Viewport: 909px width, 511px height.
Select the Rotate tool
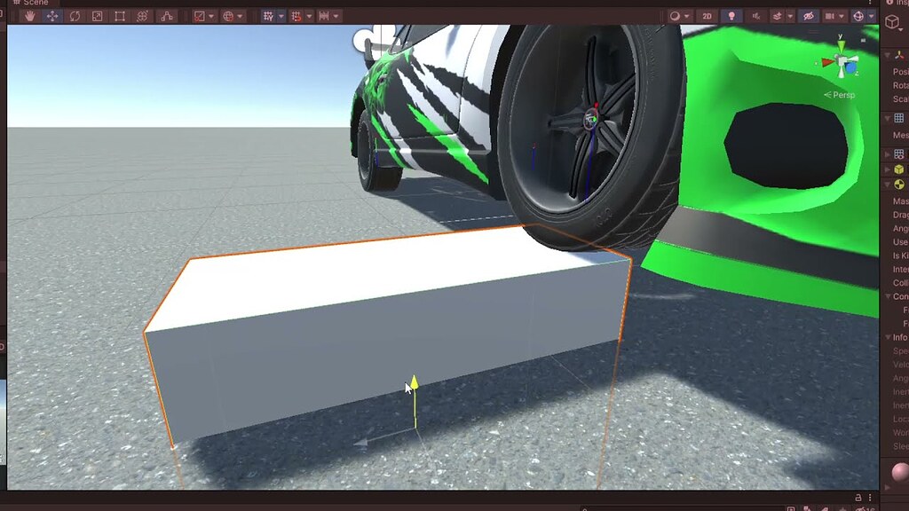point(75,14)
